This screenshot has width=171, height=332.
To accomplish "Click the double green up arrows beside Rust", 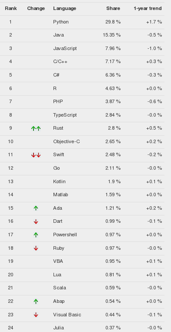I will [x=36, y=128].
